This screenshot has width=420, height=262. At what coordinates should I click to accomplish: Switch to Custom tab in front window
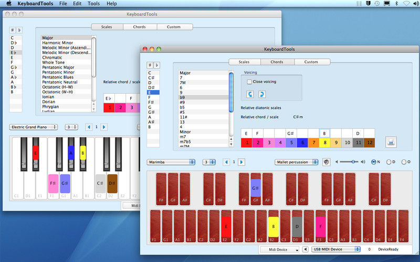(x=311, y=62)
